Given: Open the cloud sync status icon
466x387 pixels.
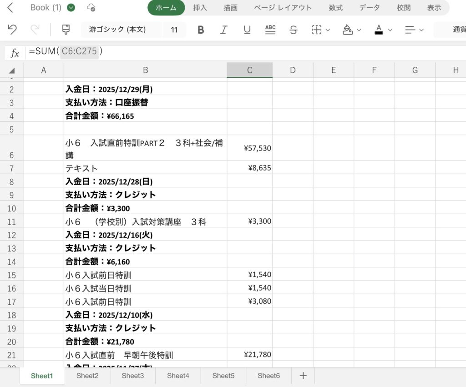Looking at the screenshot, I should click(91, 8).
